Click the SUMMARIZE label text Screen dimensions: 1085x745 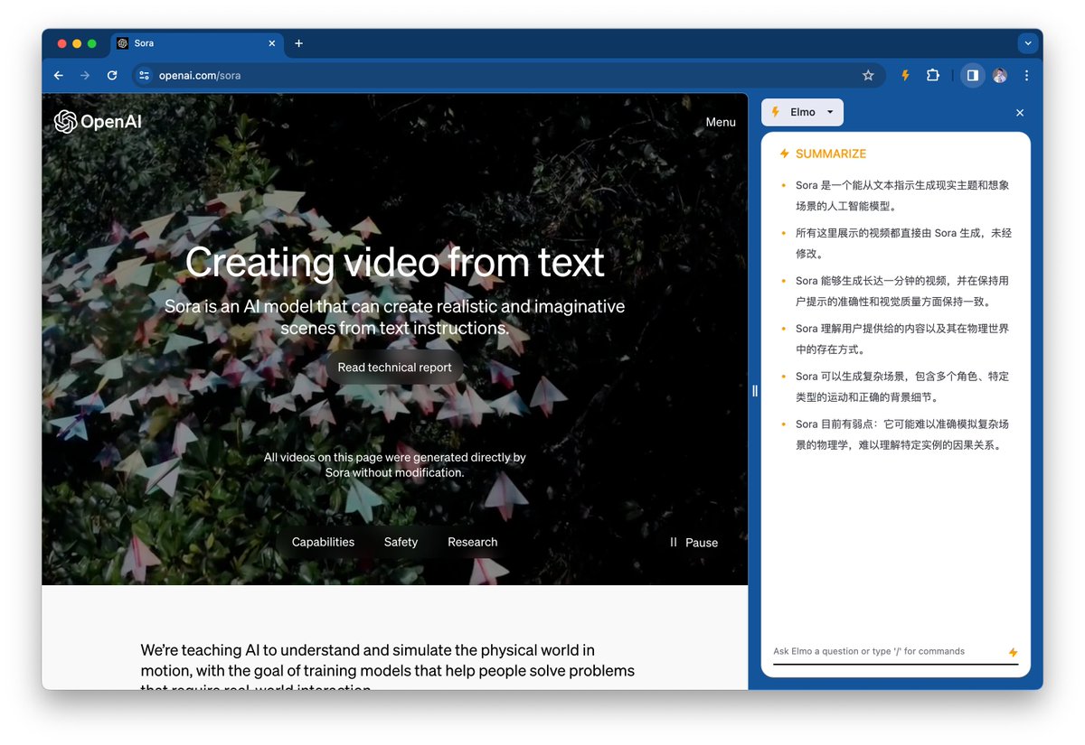(x=831, y=154)
